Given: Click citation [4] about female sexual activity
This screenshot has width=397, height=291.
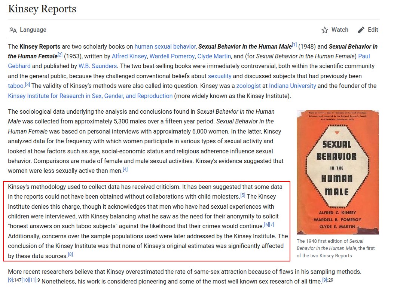Looking at the screenshot, I should (x=125, y=168).
